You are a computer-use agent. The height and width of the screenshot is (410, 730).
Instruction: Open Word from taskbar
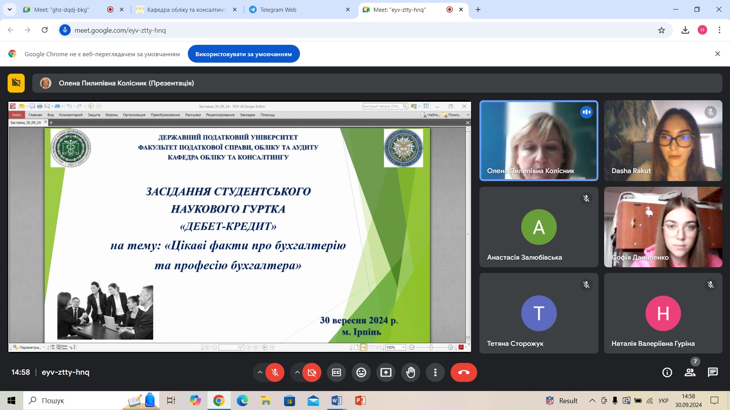336,401
